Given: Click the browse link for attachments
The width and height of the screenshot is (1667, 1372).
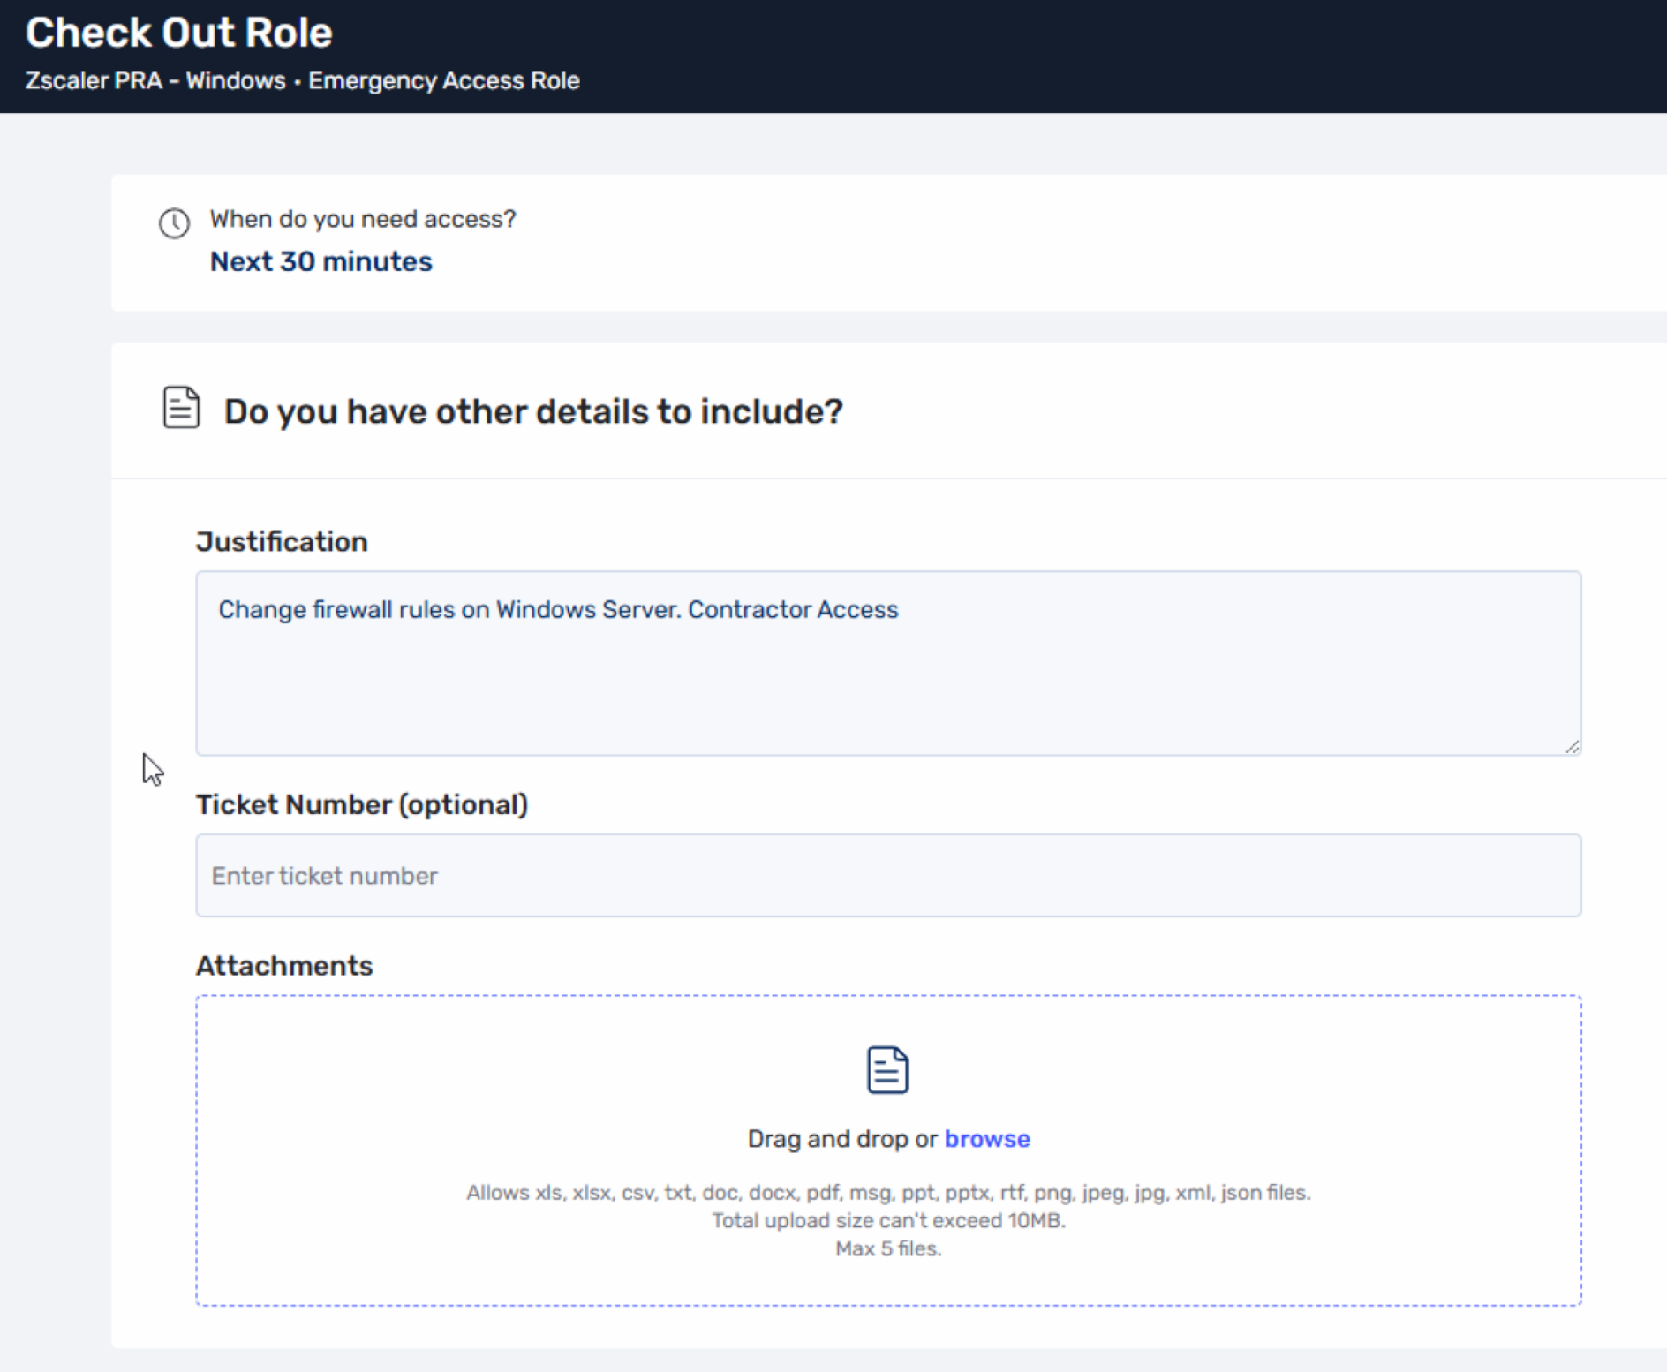Looking at the screenshot, I should pos(987,1139).
